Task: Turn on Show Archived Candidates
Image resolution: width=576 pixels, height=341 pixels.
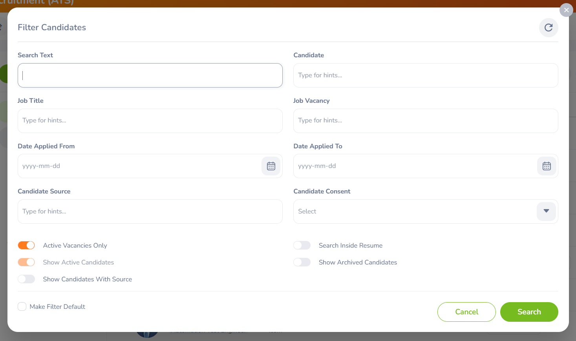Action: pyautogui.click(x=302, y=262)
